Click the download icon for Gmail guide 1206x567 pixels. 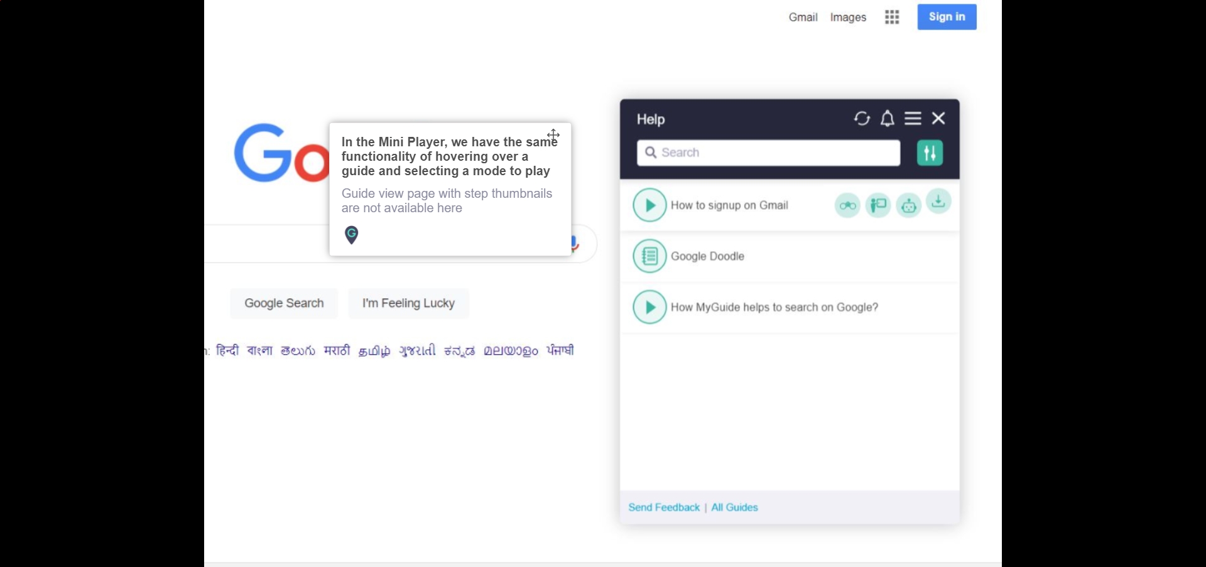[x=939, y=202]
